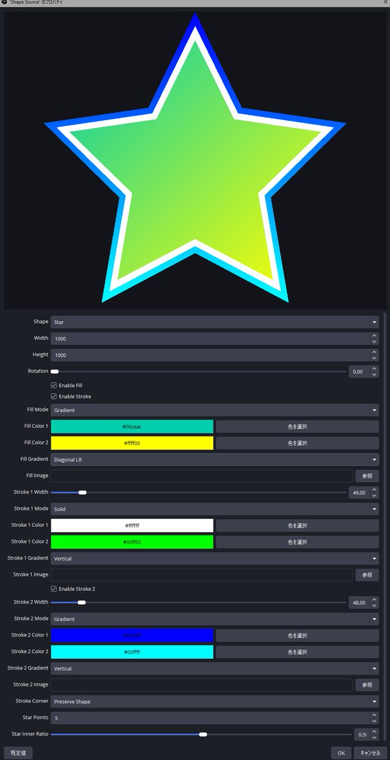The image size is (390, 760).
Task: Click the Rotation slider handle
Action: click(54, 372)
